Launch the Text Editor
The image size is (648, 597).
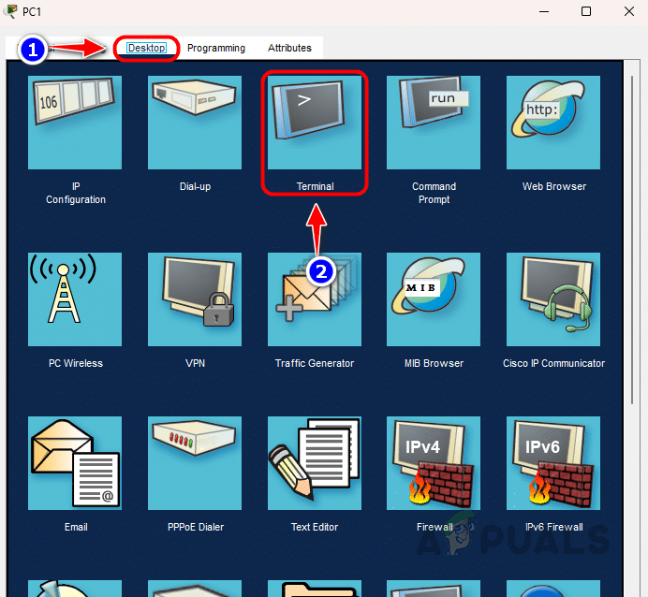click(x=315, y=463)
